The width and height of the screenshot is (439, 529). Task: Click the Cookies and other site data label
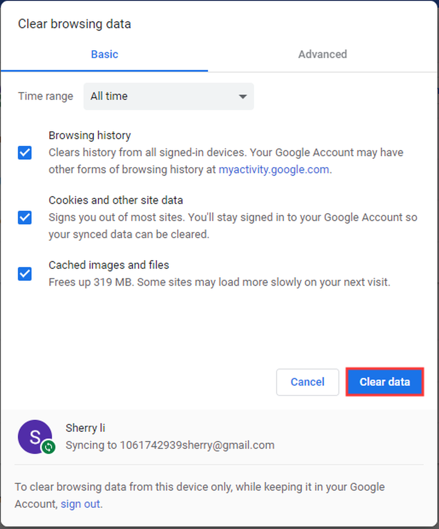point(116,200)
